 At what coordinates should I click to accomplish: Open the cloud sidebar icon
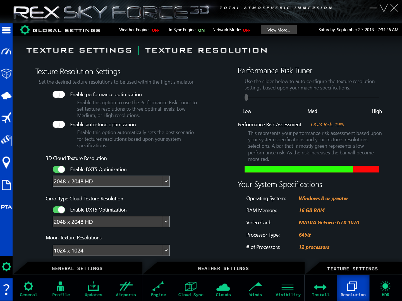point(6,96)
